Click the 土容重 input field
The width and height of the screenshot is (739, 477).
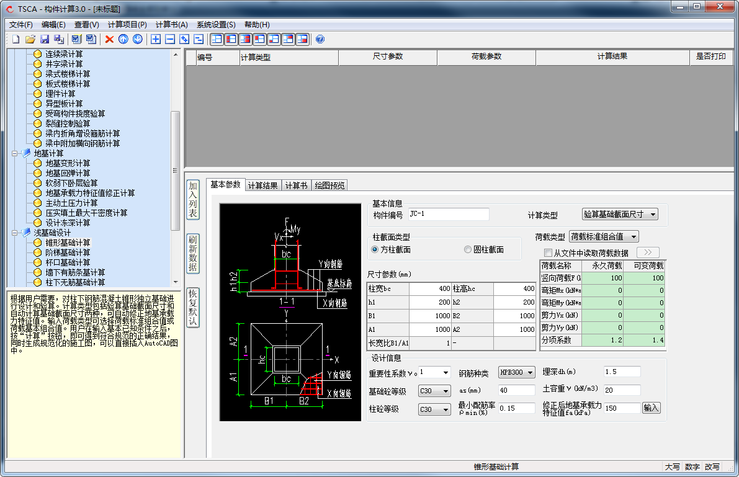pyautogui.click(x=622, y=390)
